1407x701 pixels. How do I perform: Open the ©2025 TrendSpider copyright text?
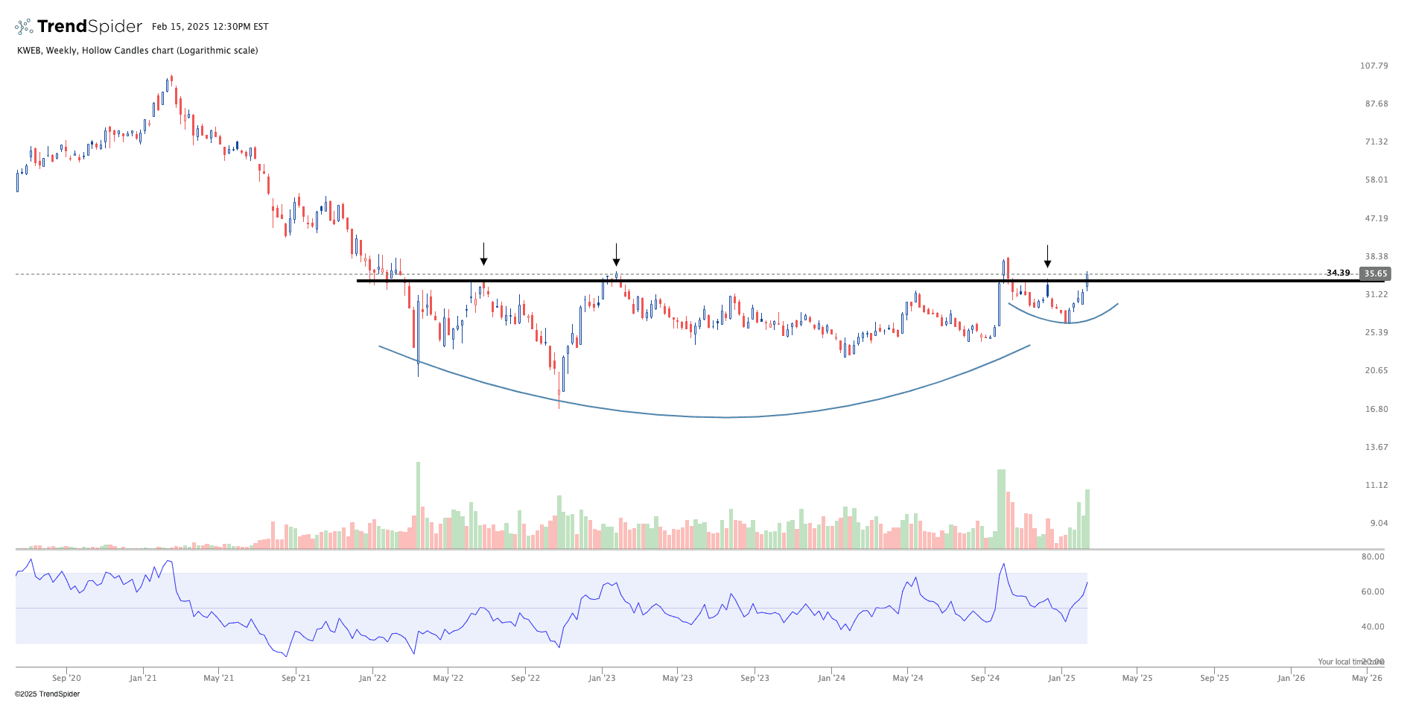tap(47, 694)
